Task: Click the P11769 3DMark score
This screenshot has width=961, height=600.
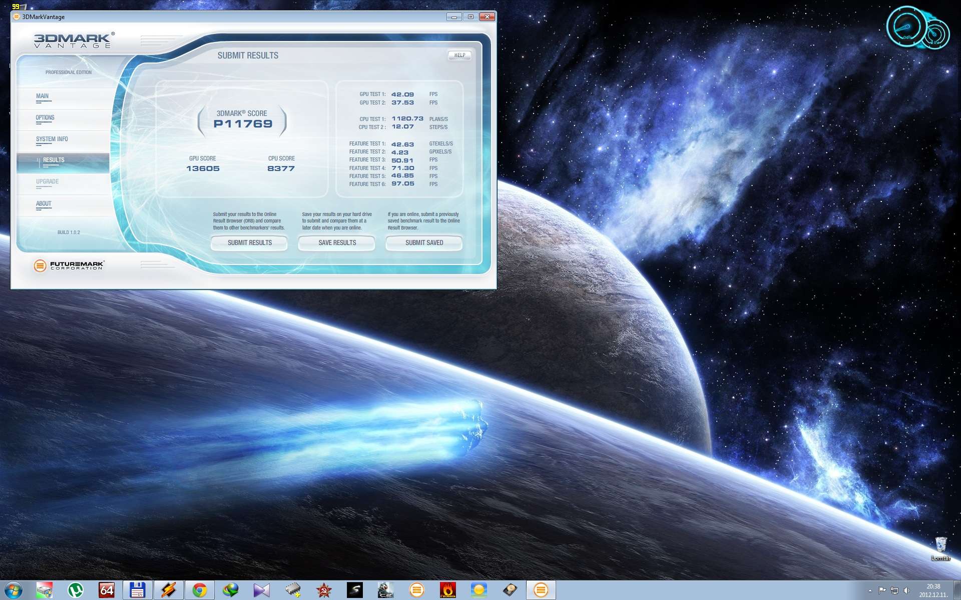Action: pos(243,124)
